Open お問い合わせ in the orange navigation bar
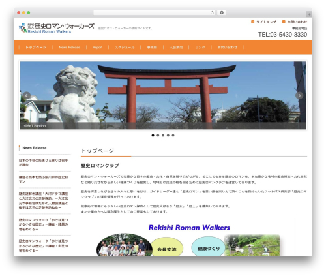Image resolution: width=326 pixels, height=276 pixels. pyautogui.click(x=228, y=47)
